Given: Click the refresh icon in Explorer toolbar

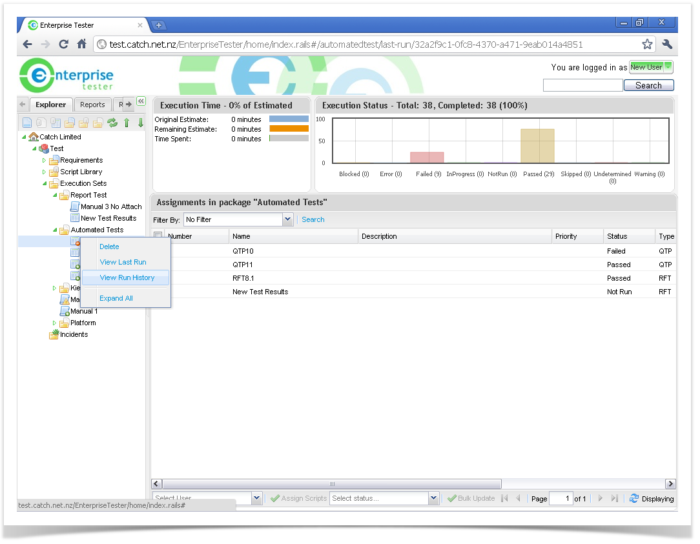Looking at the screenshot, I should point(112,123).
